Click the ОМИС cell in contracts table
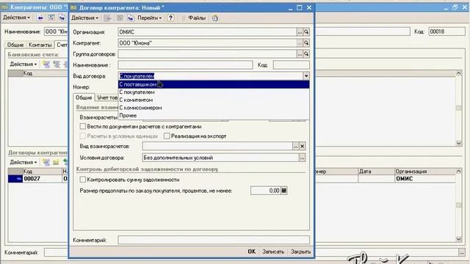 coord(425,179)
